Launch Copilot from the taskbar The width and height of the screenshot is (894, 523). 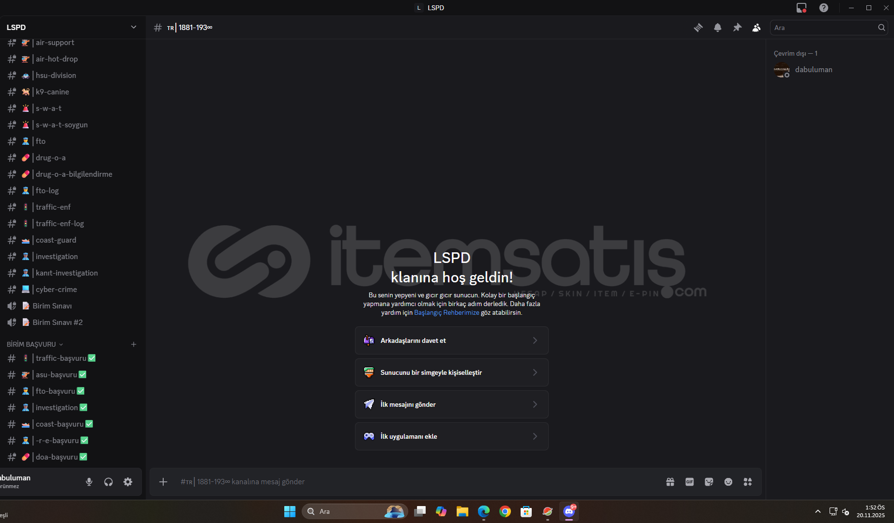[441, 511]
